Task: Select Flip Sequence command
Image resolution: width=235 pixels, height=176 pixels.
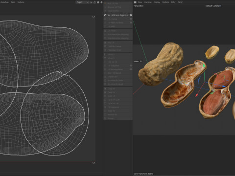Action: tap(118, 107)
